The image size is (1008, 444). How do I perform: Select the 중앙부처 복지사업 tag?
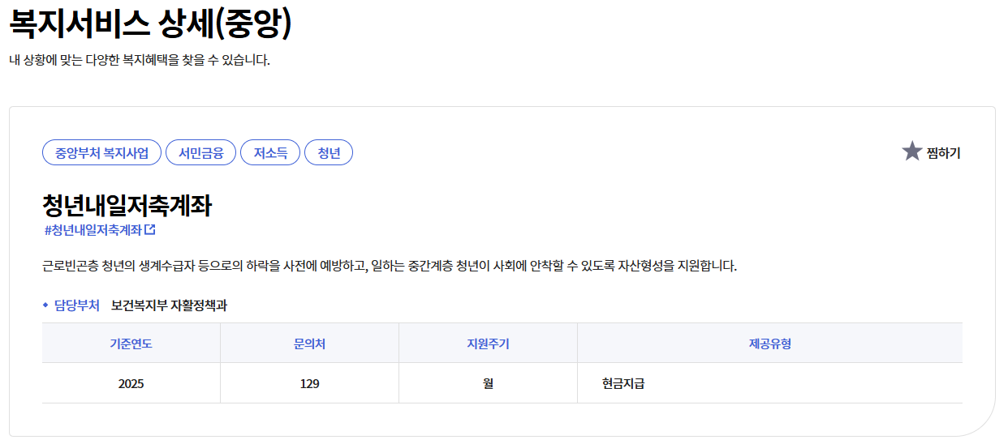point(101,152)
